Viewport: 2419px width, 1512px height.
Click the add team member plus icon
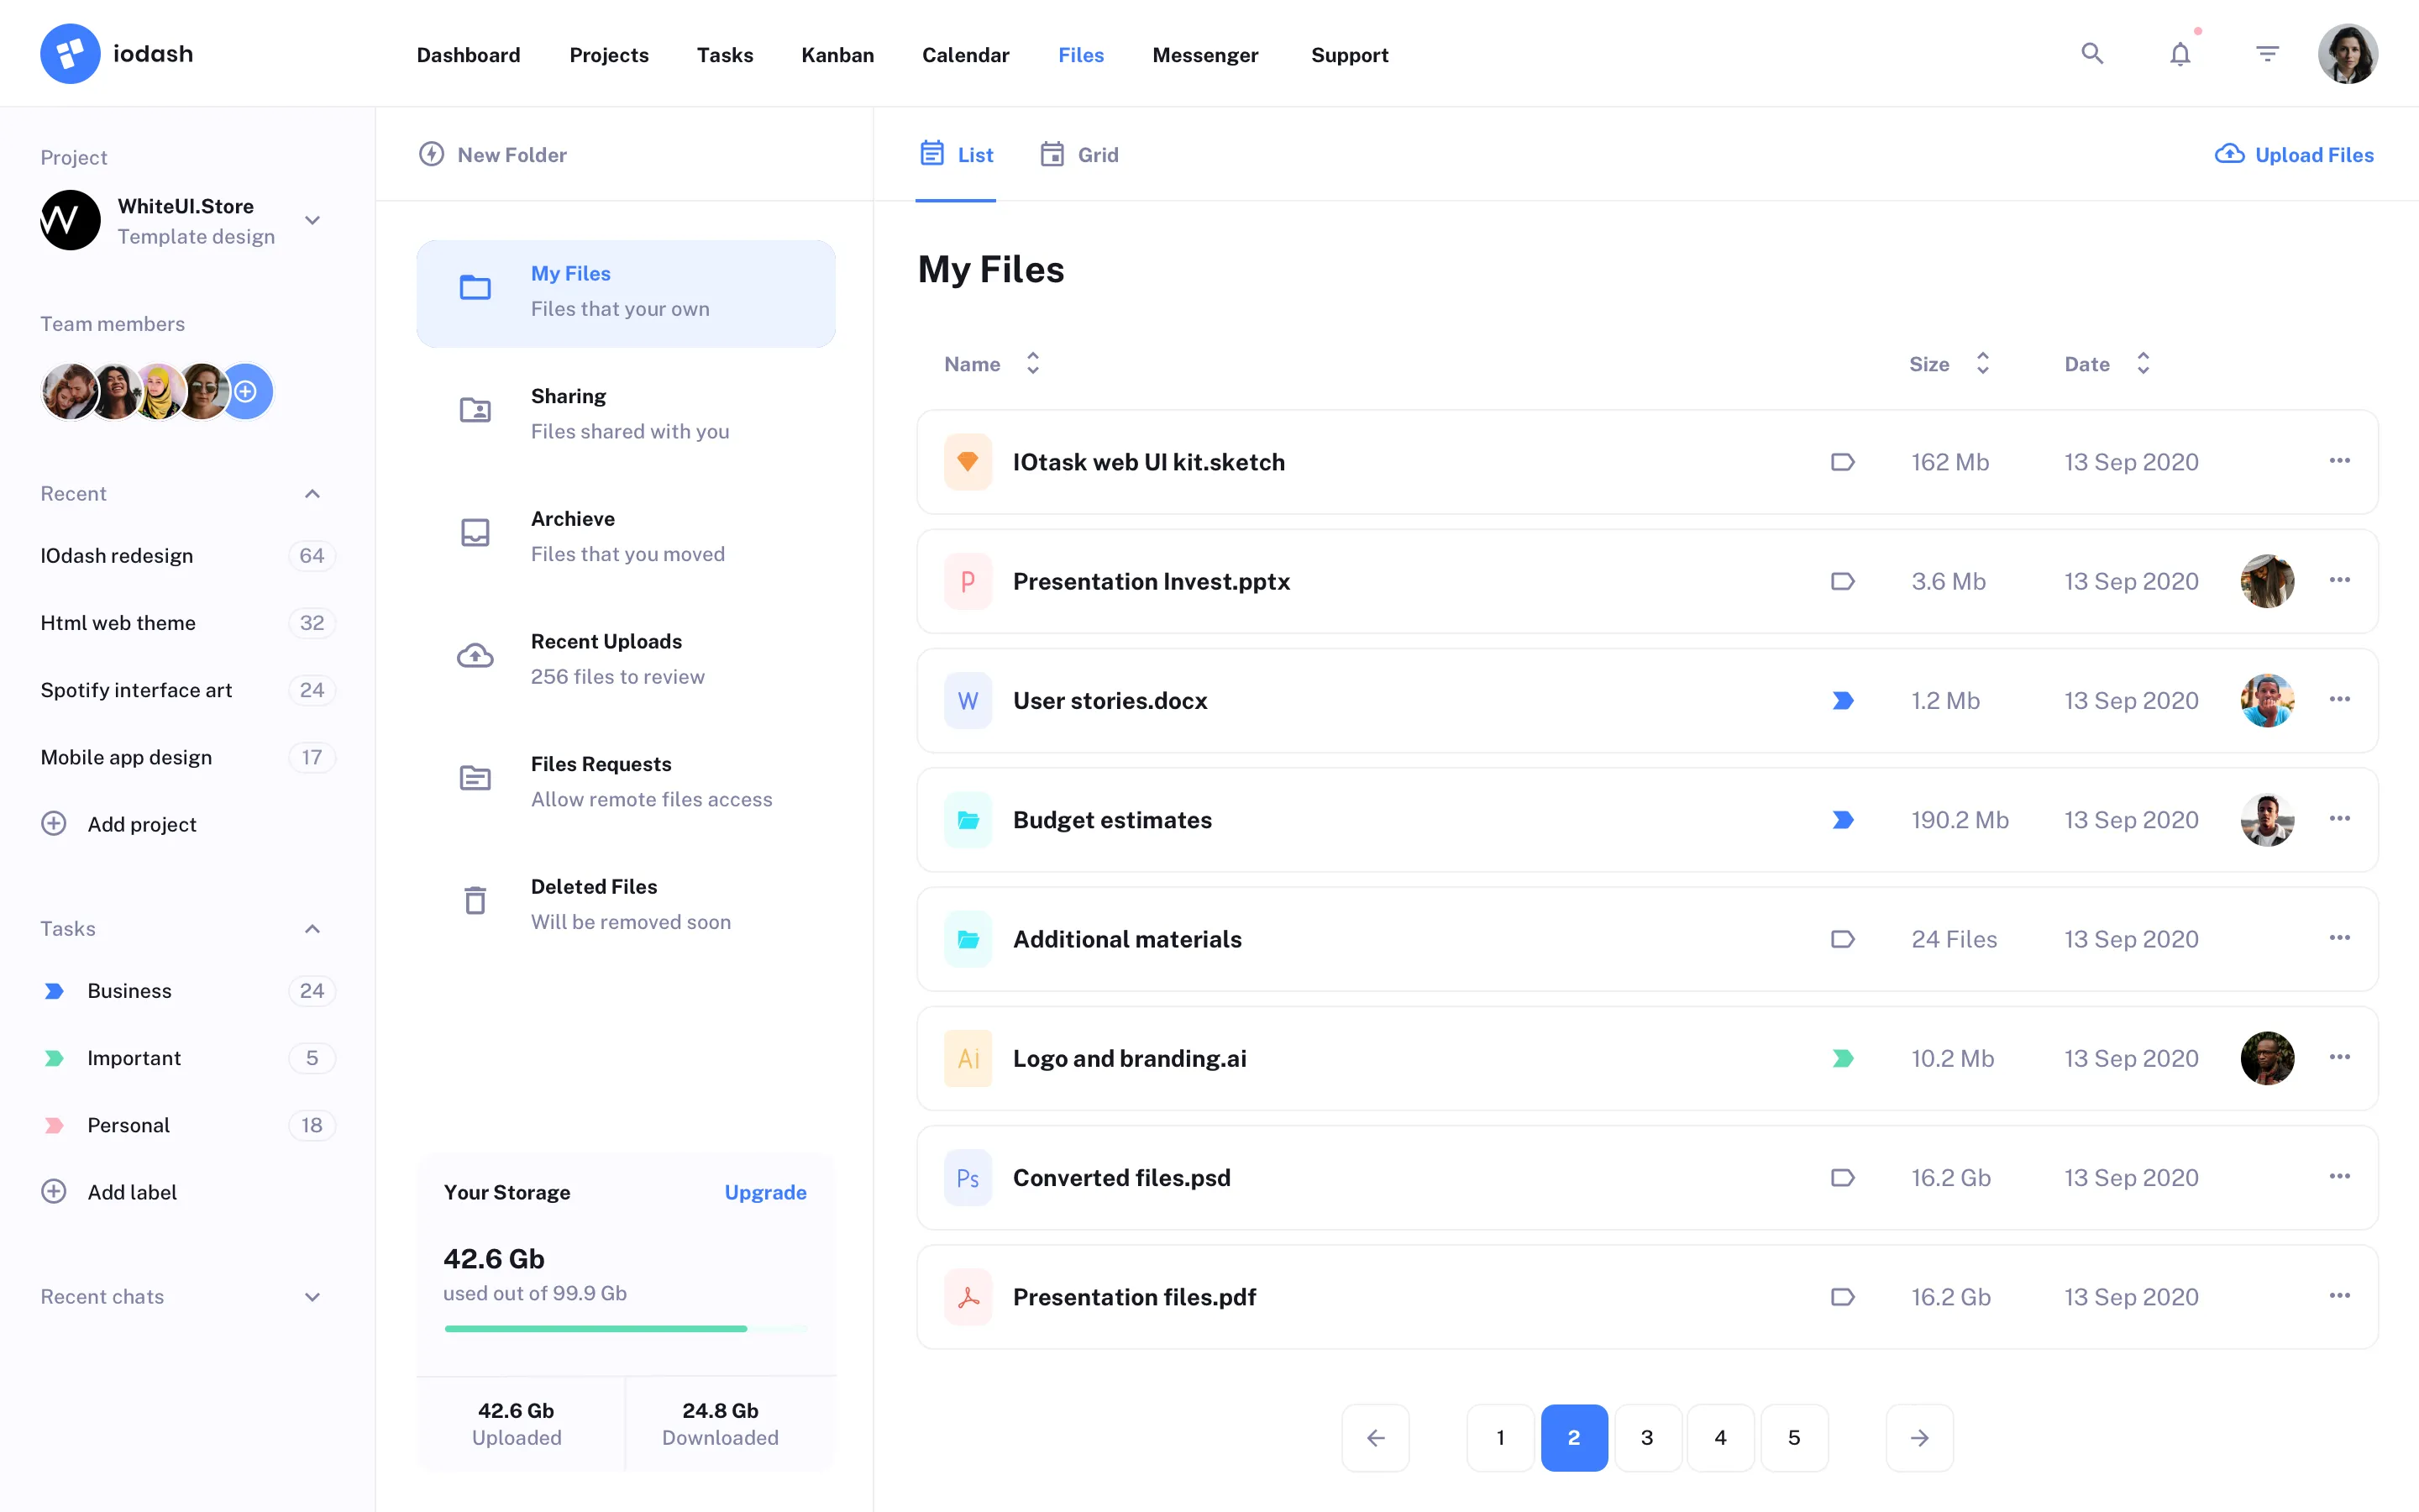(x=247, y=391)
